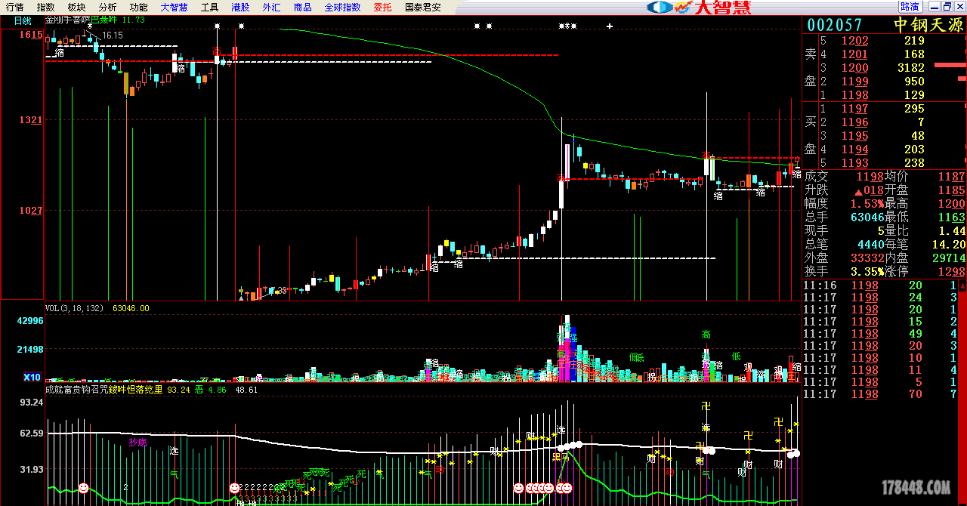Click the green 高 marker in volume panel

[706, 335]
